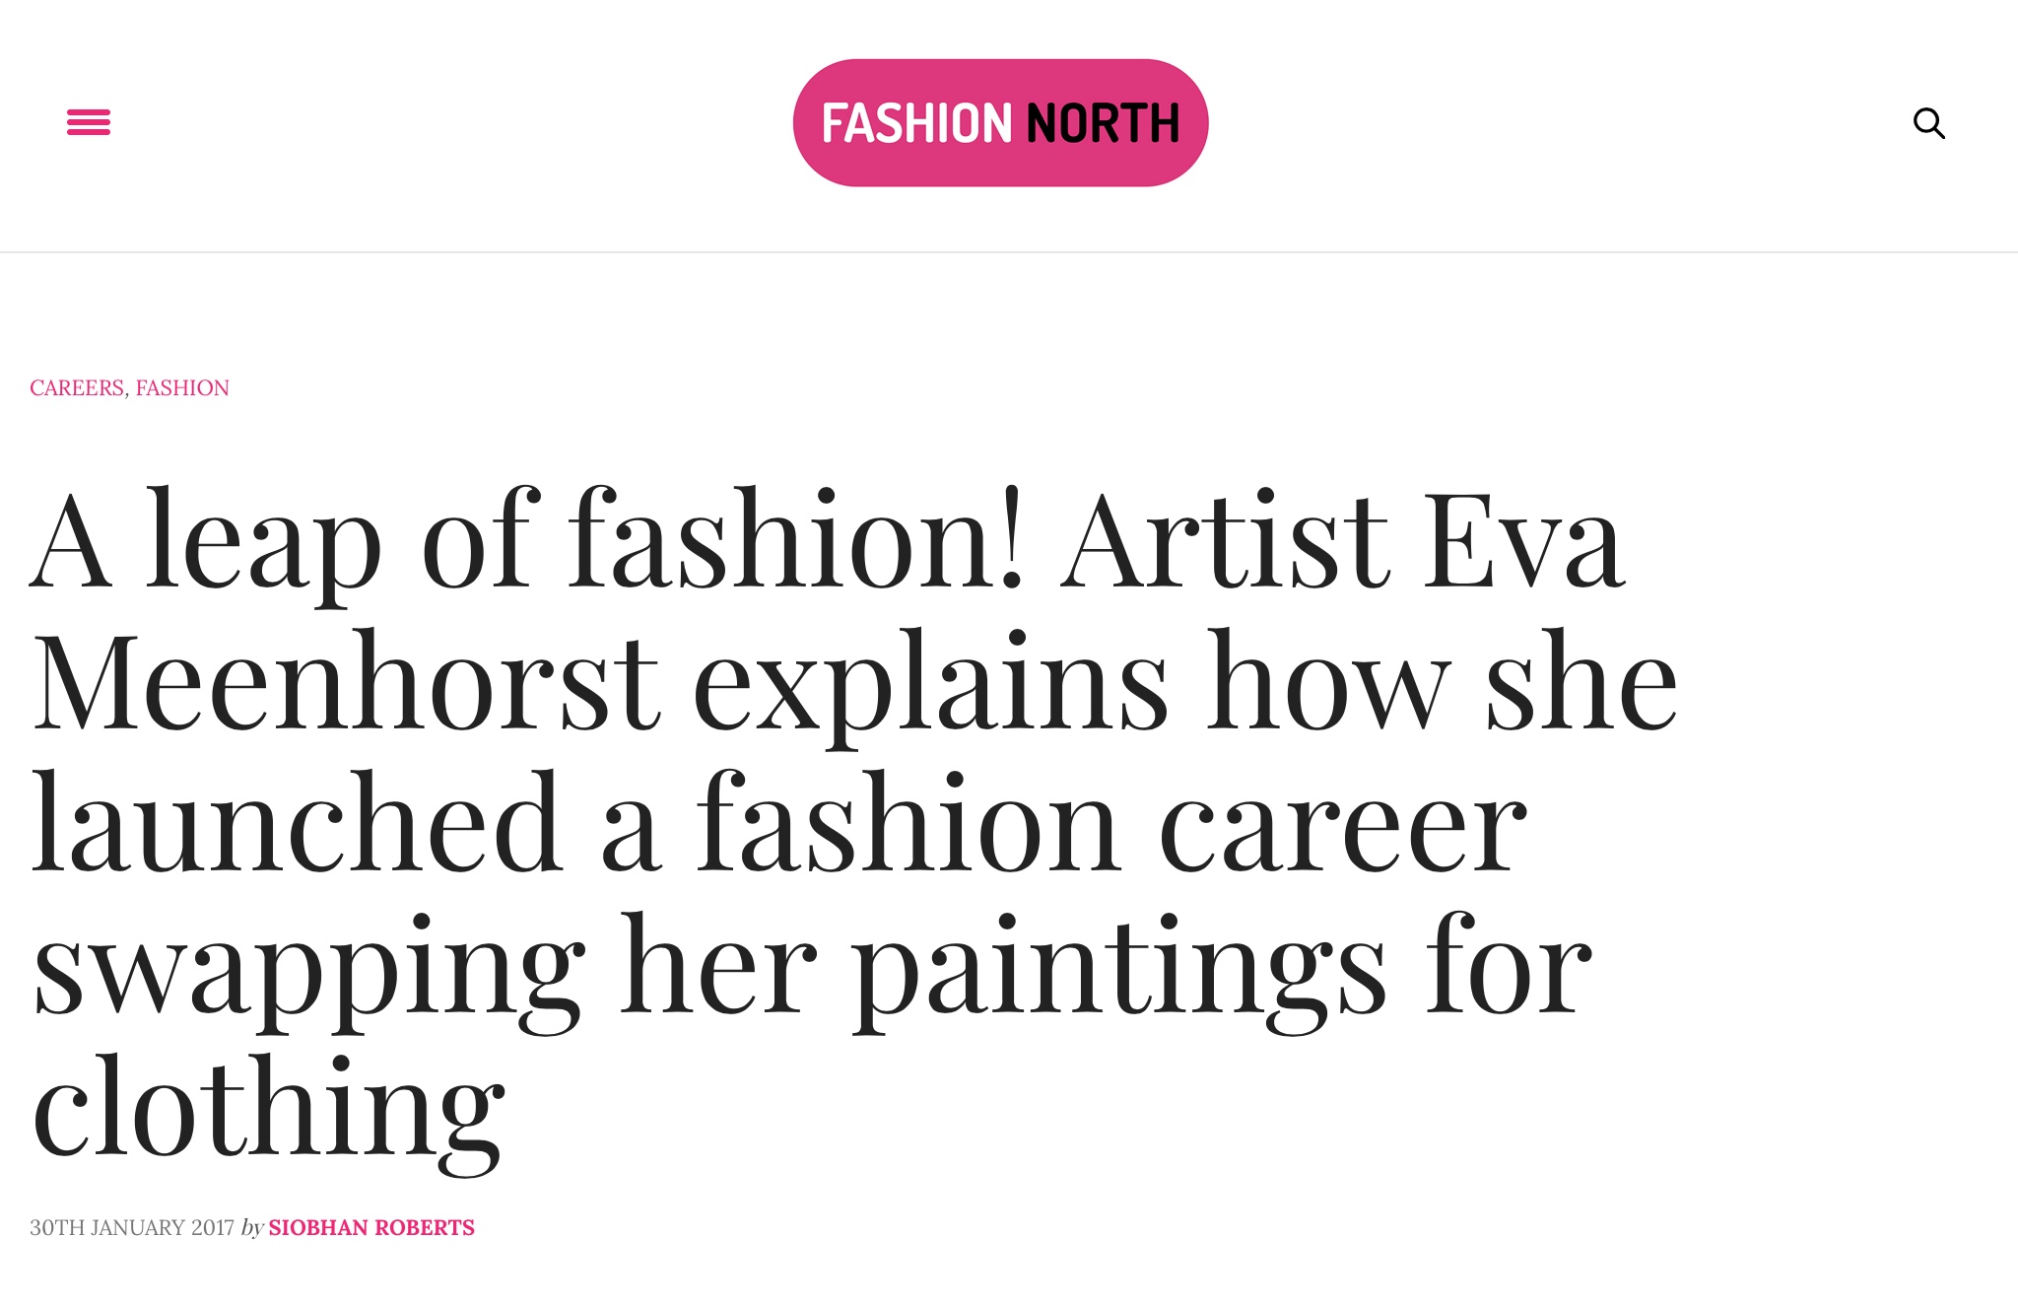Click the headline phrase 'A leap of fashion!'
Image resolution: width=2018 pixels, height=1307 pixels.
(x=528, y=542)
